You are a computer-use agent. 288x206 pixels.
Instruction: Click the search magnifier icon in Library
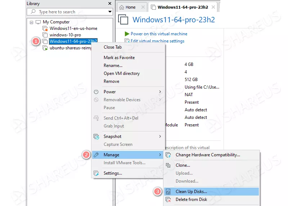(33, 12)
